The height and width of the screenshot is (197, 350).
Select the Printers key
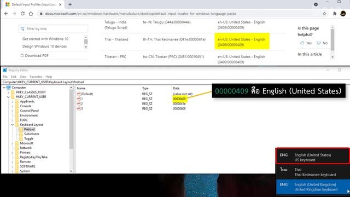pyautogui.click(x=25, y=153)
